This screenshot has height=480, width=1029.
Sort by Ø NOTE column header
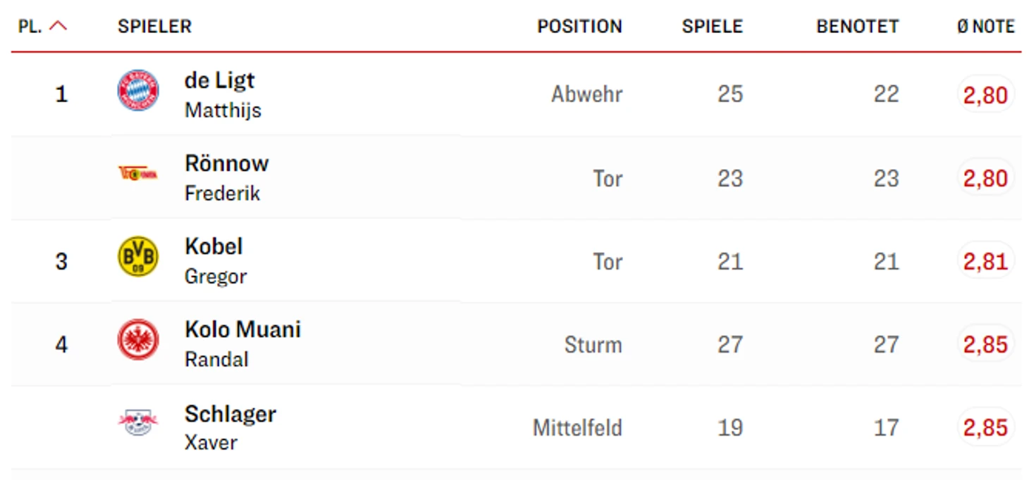985,27
